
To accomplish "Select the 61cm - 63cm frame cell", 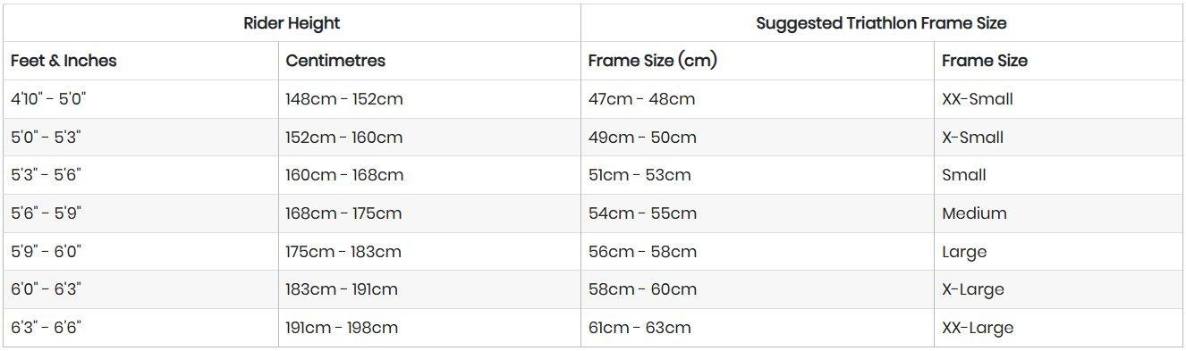I will [x=758, y=328].
